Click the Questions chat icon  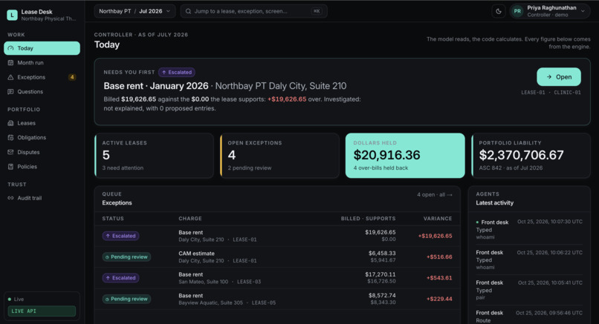click(10, 91)
